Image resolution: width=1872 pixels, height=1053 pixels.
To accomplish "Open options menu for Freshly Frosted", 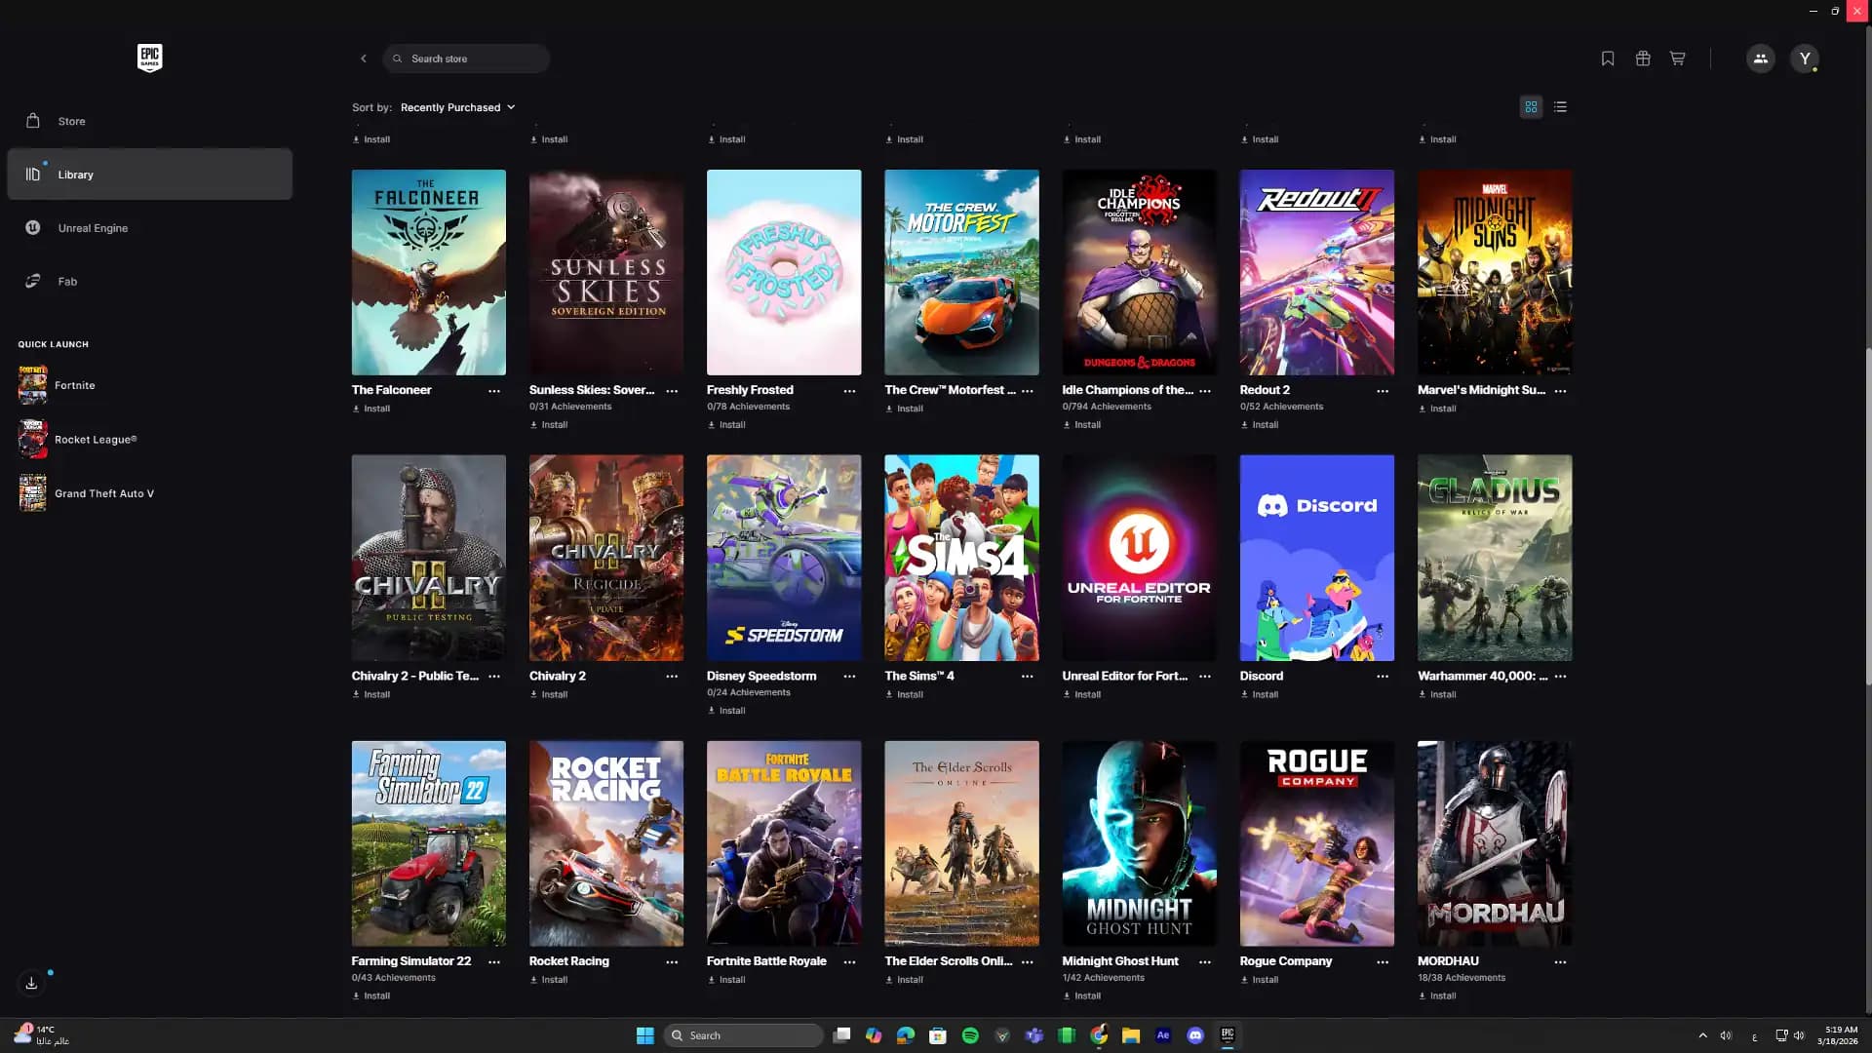I will click(x=849, y=391).
